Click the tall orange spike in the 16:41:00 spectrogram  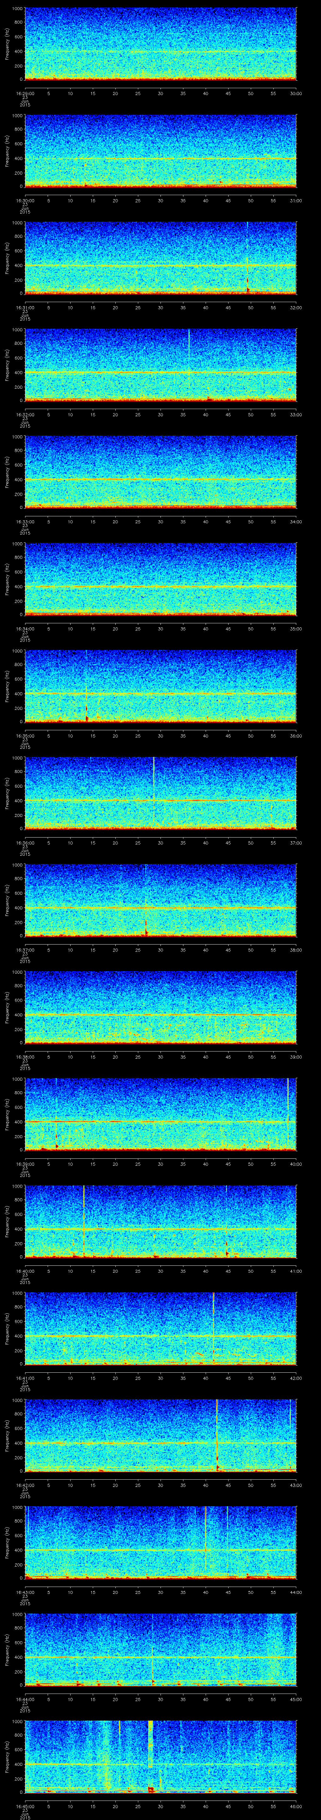point(213,1328)
